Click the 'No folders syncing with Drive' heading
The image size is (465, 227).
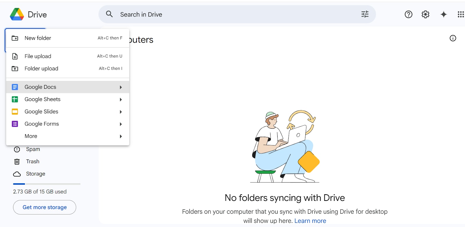[x=285, y=198]
